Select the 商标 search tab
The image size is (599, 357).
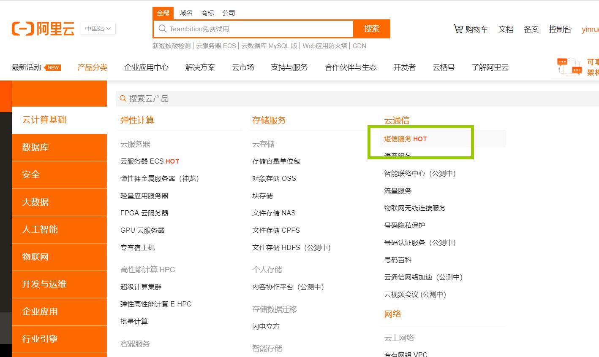(207, 13)
